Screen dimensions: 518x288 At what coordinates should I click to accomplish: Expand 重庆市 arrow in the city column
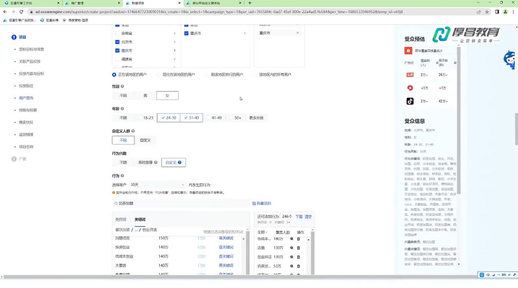[x=245, y=33]
